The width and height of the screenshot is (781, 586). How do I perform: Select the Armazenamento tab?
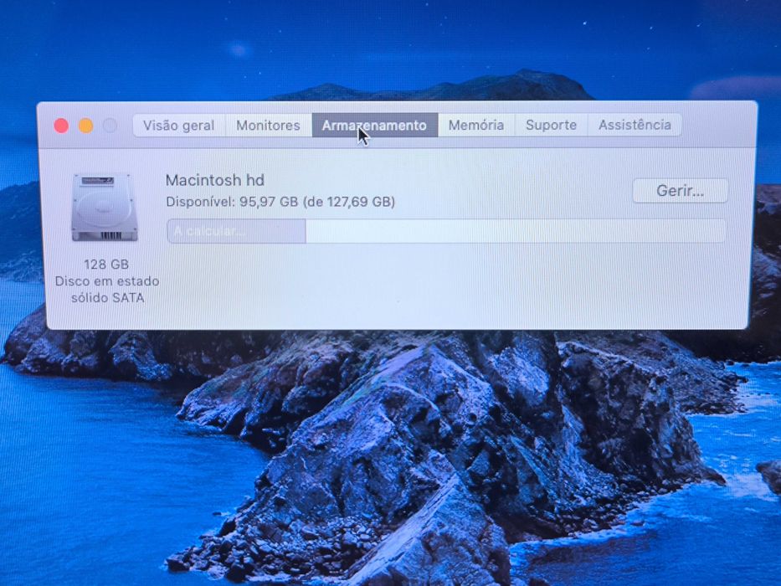(x=374, y=125)
